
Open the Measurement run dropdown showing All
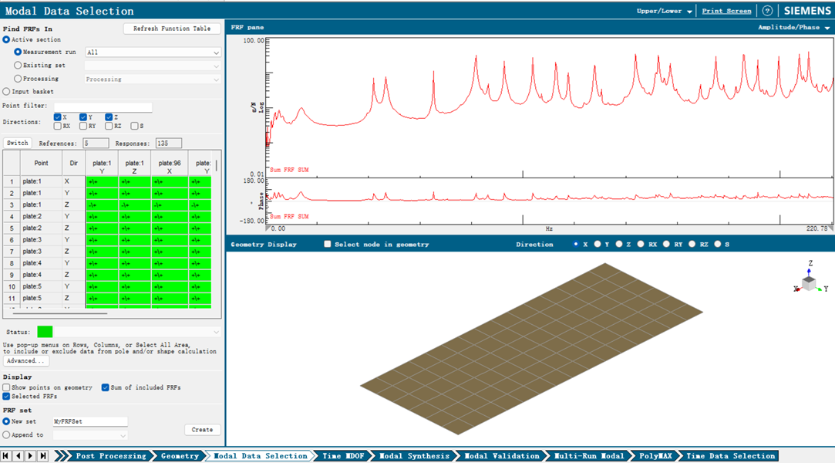(153, 52)
